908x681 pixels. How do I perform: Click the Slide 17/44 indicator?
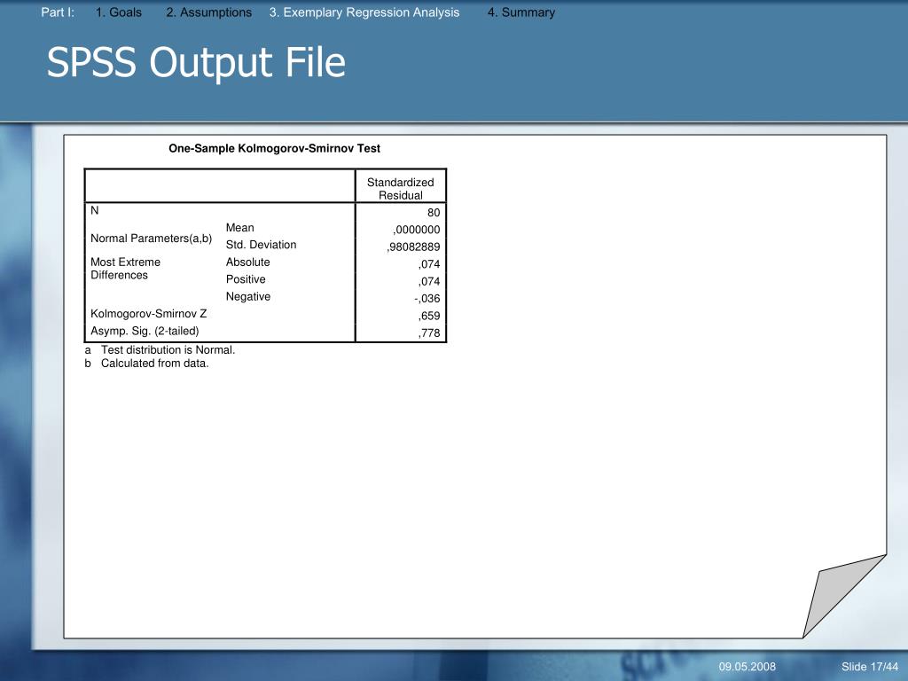[x=870, y=667]
